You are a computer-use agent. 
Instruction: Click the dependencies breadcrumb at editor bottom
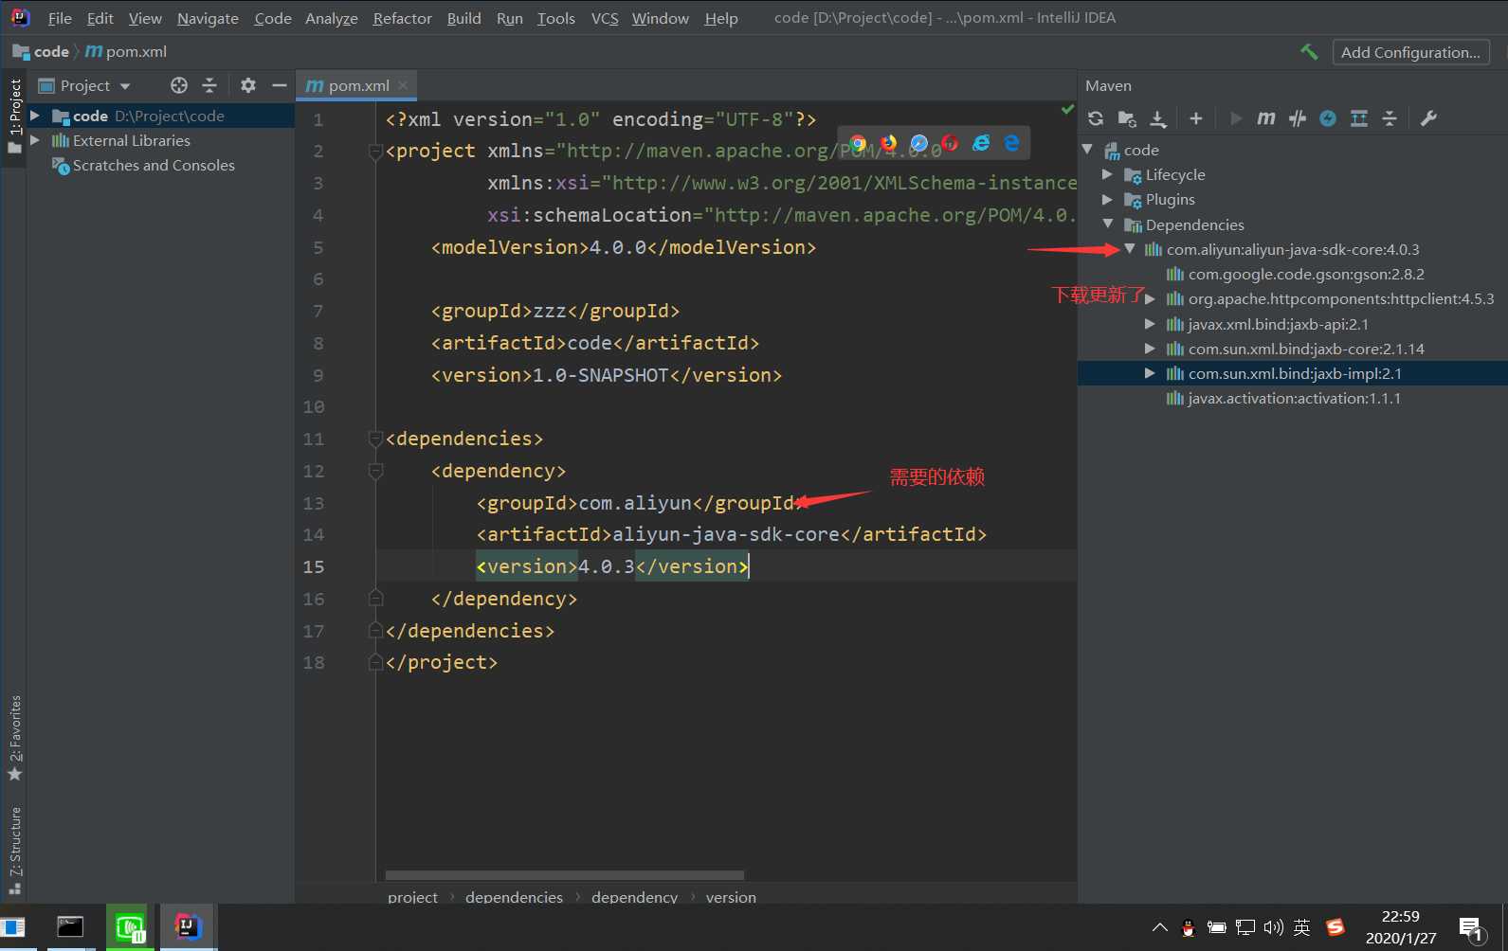(x=514, y=897)
